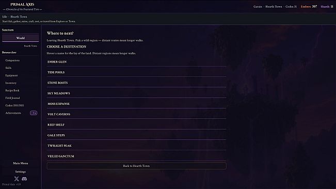Open the X social media icon
Viewport: 336px width, 189px height.
[x=17, y=179]
